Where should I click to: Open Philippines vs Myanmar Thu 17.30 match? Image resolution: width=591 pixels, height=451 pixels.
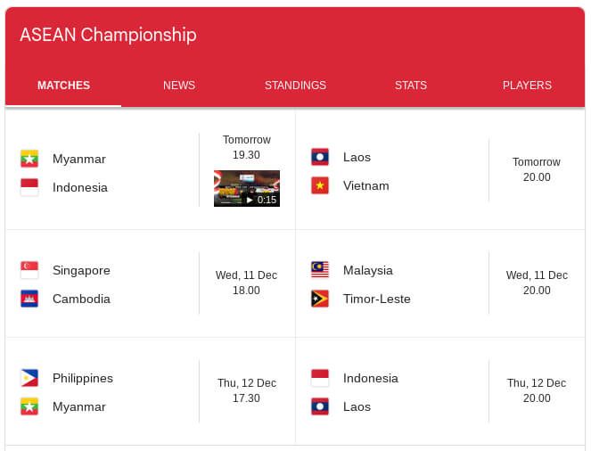[x=151, y=391]
